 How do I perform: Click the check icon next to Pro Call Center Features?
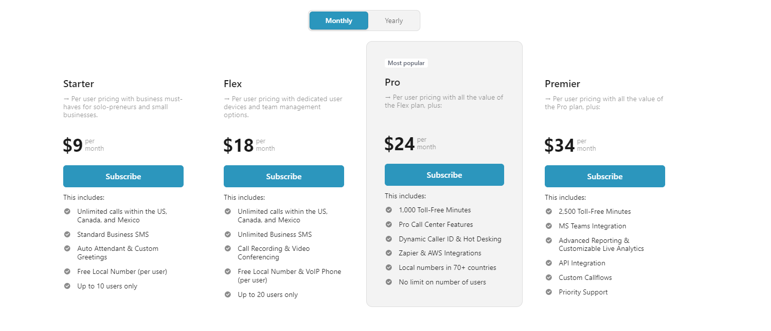click(x=389, y=224)
